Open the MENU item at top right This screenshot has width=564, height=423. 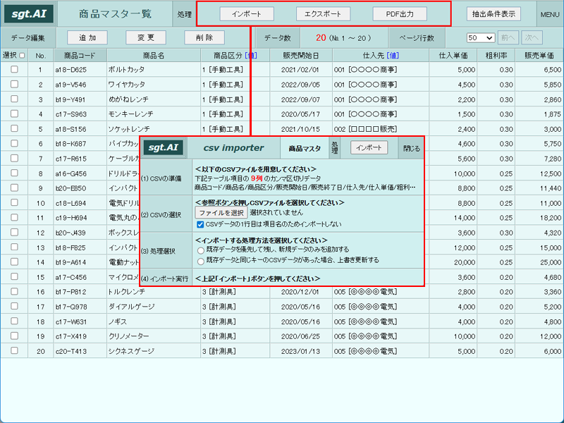tap(550, 14)
